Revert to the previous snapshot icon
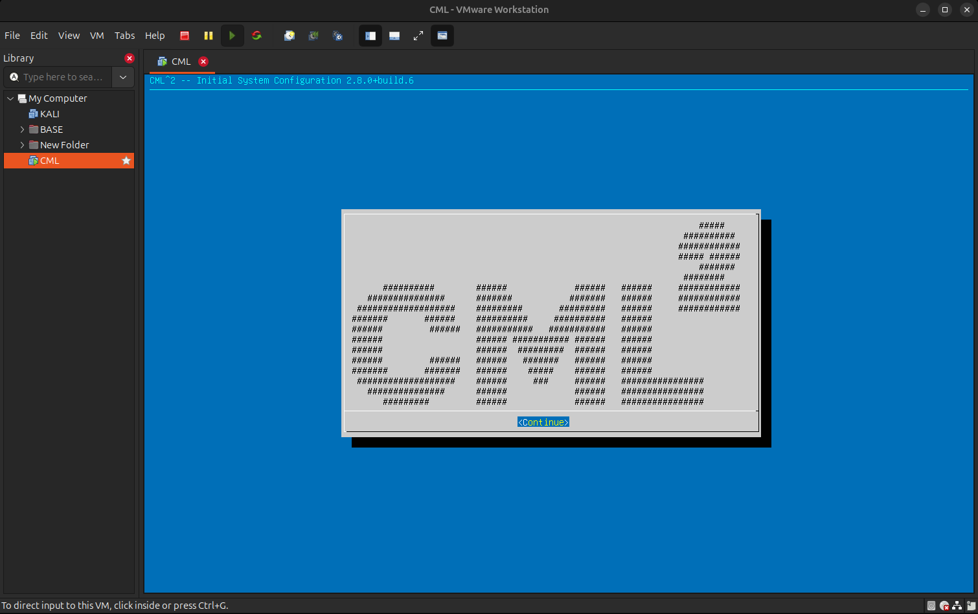This screenshot has height=614, width=978. tap(313, 36)
